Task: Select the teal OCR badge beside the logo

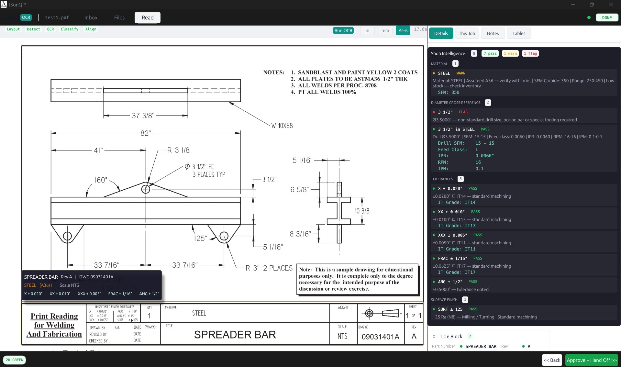Action: 26,17
